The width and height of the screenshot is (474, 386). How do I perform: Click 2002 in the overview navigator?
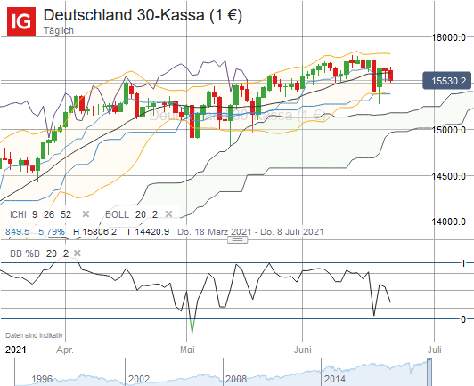click(139, 379)
